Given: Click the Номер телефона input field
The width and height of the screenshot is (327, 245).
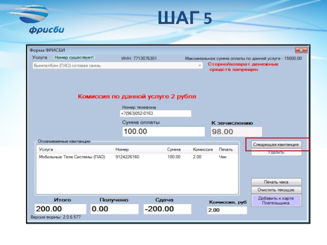Looking at the screenshot, I should point(156,114).
